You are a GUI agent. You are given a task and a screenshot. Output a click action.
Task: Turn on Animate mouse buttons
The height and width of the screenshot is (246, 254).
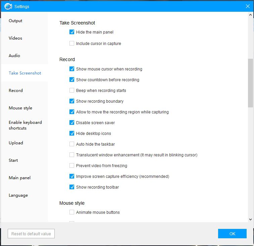click(72, 212)
